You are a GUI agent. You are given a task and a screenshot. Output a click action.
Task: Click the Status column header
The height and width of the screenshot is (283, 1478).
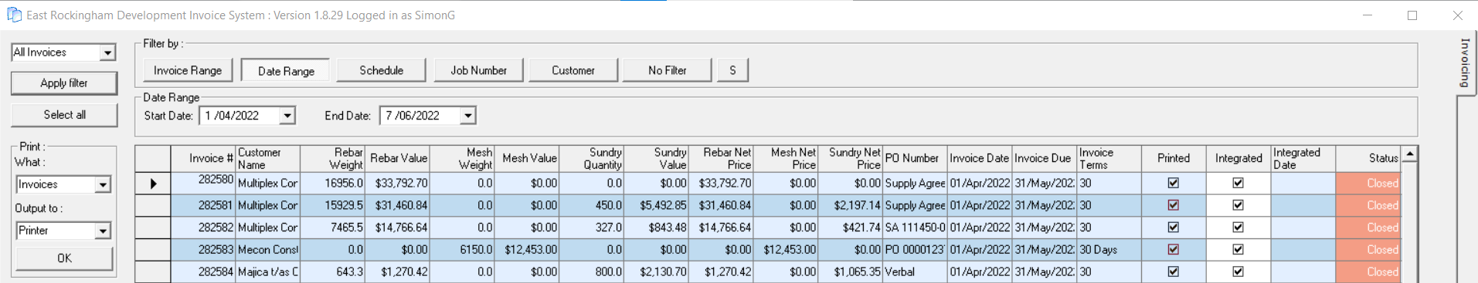(x=1368, y=158)
